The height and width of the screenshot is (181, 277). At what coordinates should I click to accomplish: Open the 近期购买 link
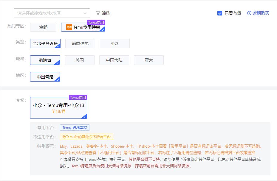click(x=261, y=13)
